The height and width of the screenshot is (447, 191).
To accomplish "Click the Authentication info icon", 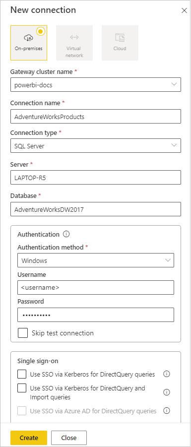I will pyautogui.click(x=66, y=234).
